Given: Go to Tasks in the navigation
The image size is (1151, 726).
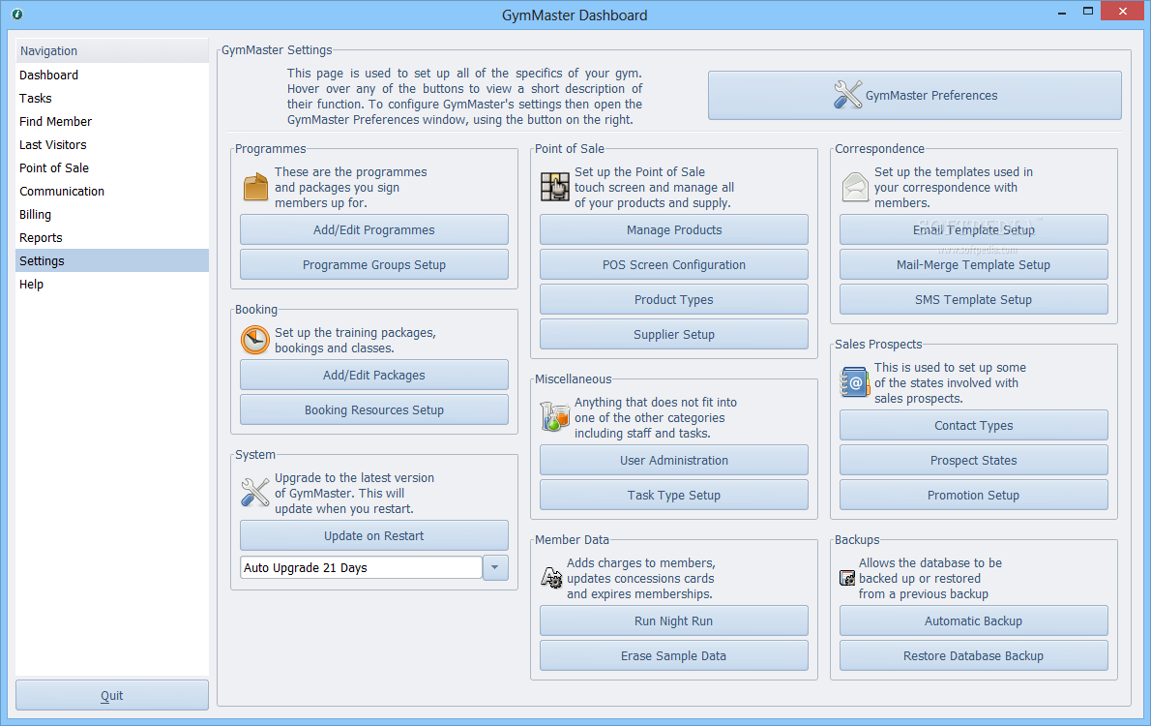Looking at the screenshot, I should point(111,99).
